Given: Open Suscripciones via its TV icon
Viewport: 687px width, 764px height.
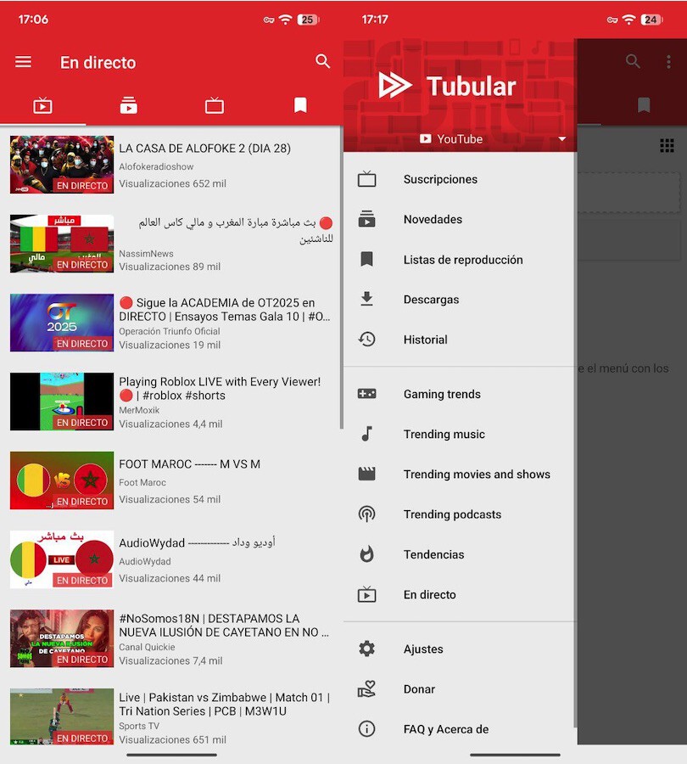Looking at the screenshot, I should [x=368, y=179].
